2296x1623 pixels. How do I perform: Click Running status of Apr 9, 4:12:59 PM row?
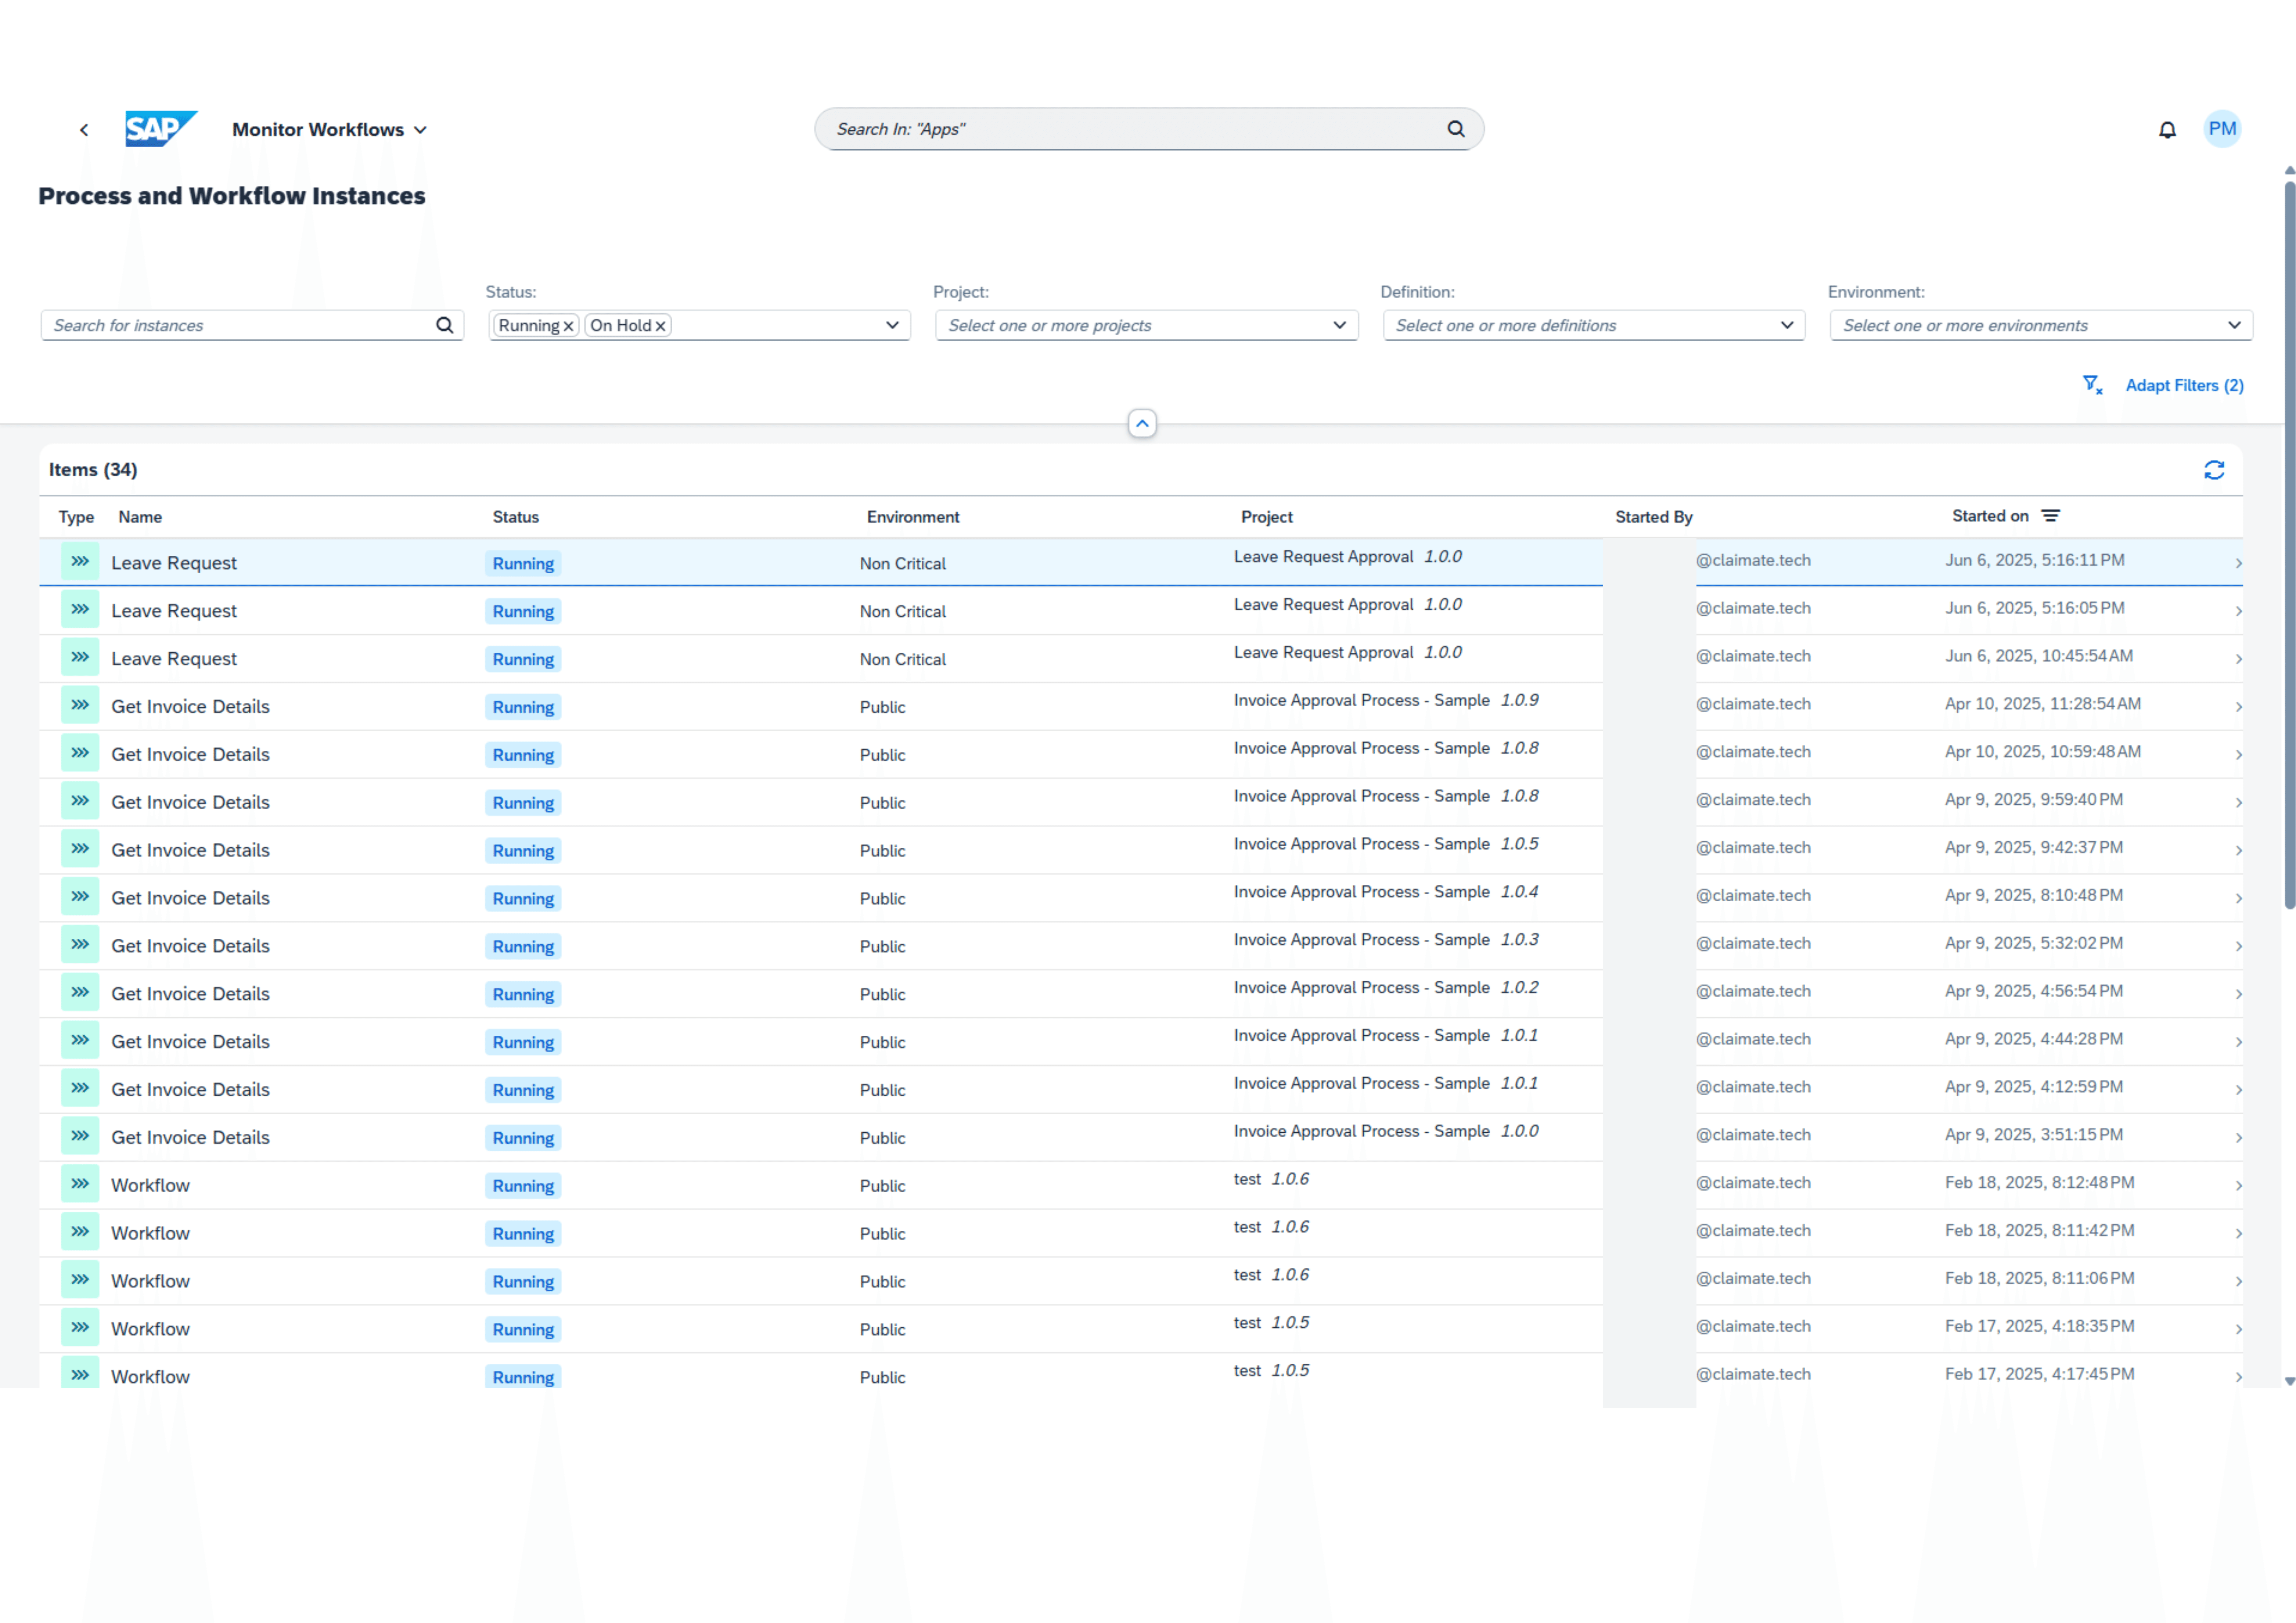tap(523, 1090)
